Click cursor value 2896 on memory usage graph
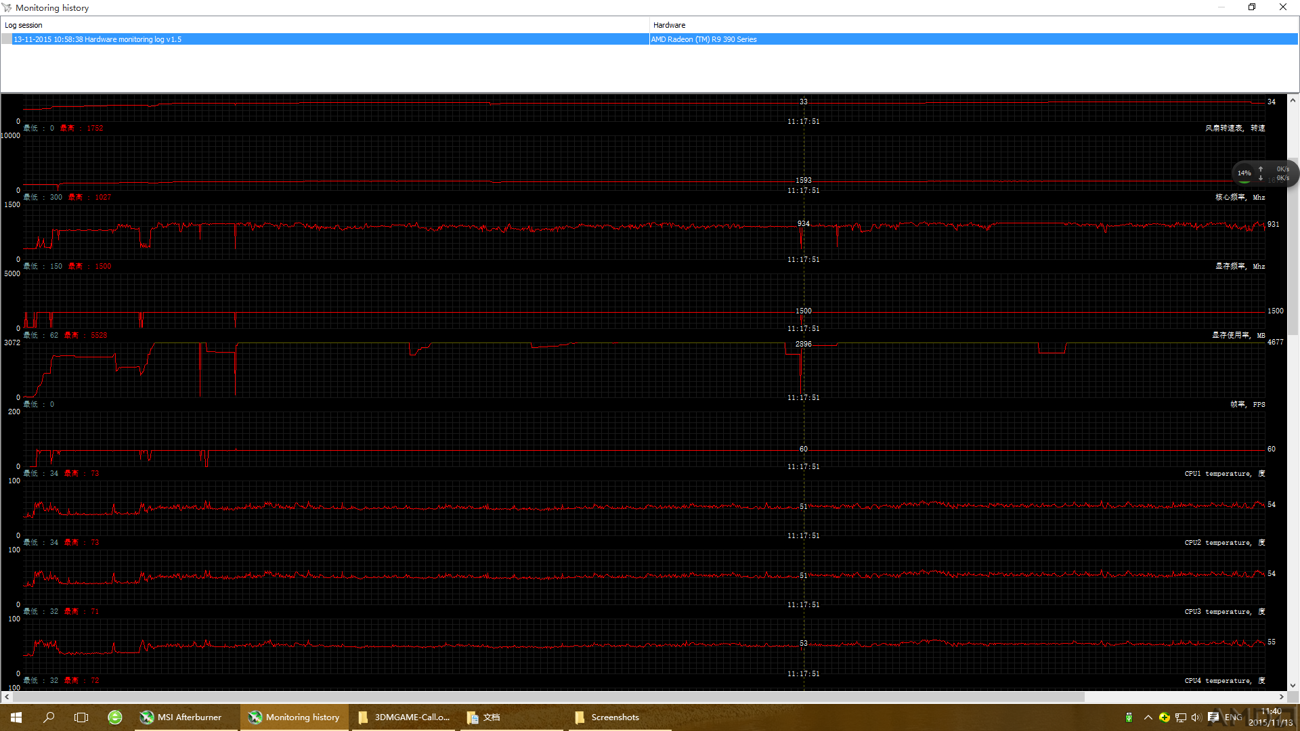This screenshot has width=1300, height=731. point(803,344)
